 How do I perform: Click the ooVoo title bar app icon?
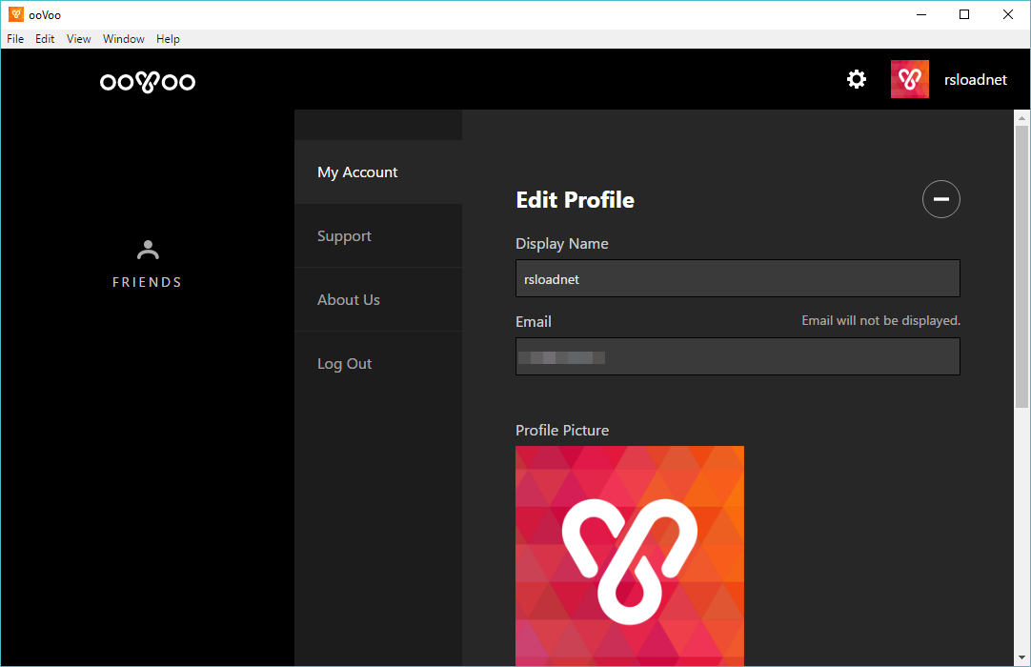15,14
